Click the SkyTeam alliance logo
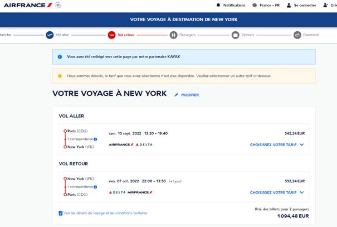337x227 pixels. click(x=58, y=5)
